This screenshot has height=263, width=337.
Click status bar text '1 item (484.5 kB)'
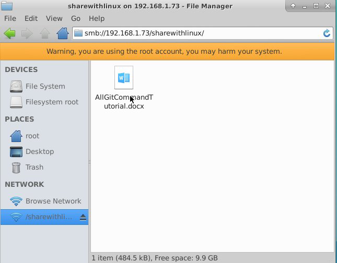[x=121, y=258]
